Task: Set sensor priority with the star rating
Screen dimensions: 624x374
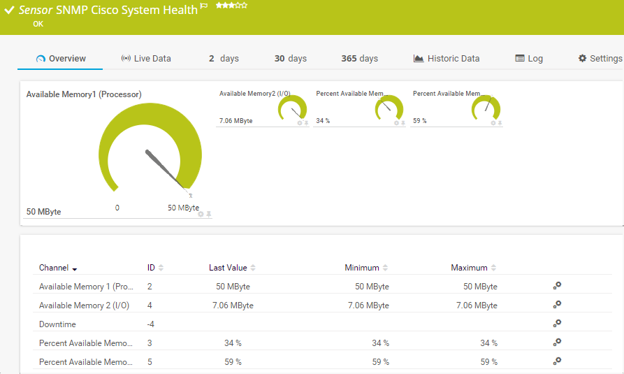Action: point(231,6)
